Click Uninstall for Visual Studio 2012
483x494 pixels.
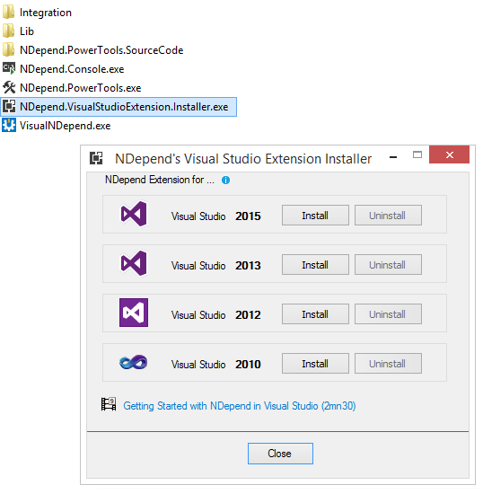388,314
